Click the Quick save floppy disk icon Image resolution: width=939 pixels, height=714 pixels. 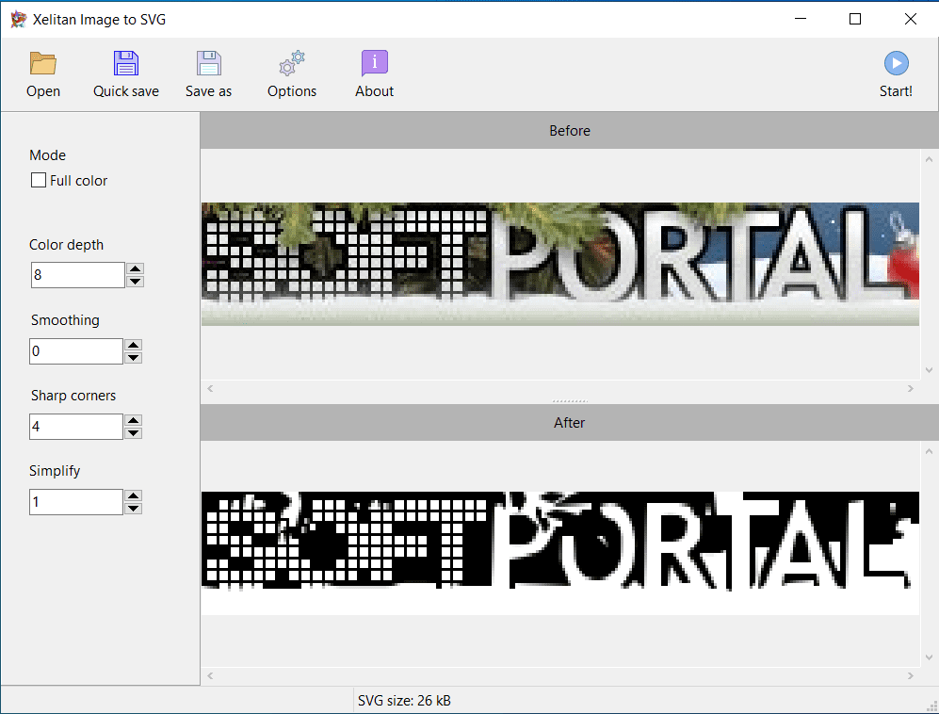pyautogui.click(x=126, y=63)
